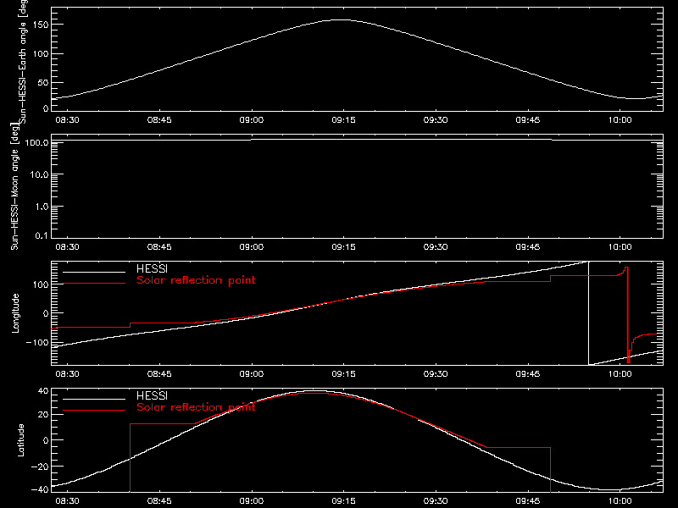
Task: Click the "1.0" tick on Moon angle axis
Action: (x=42, y=207)
